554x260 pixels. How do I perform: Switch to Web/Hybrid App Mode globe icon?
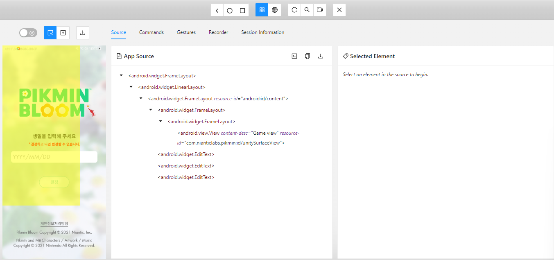(x=275, y=10)
